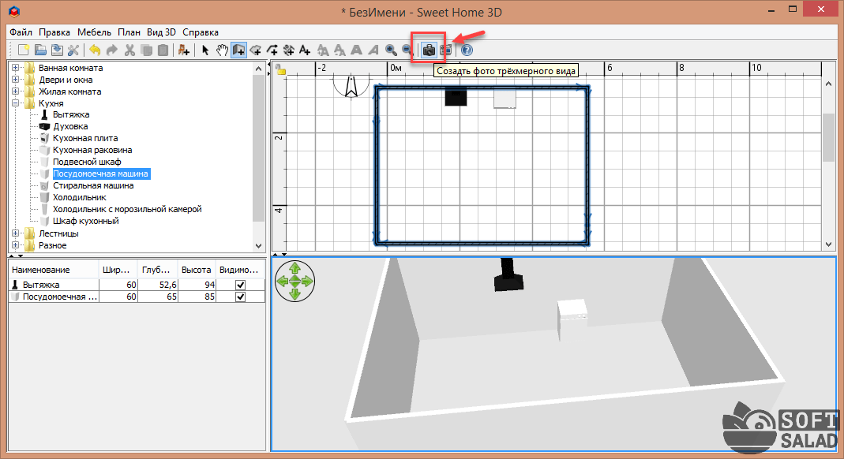
Task: Toggle visibility checkbox for Вытяжка
Action: (240, 285)
